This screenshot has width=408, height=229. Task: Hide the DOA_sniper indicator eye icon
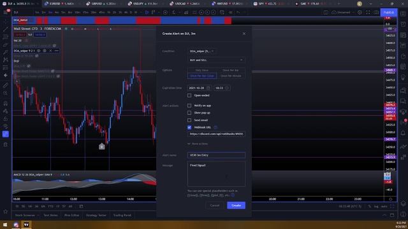38,51
